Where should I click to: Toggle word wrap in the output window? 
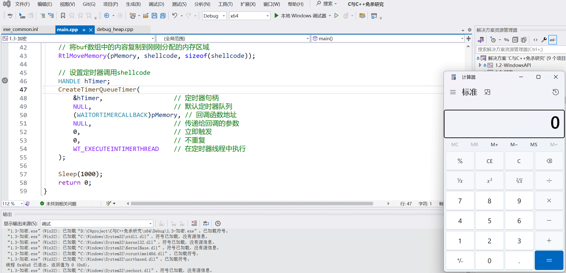tap(206, 223)
